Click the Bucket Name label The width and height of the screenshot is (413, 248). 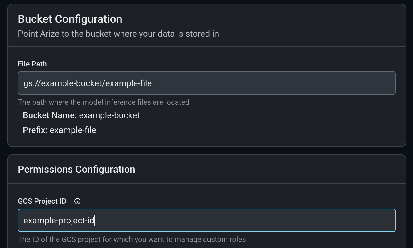tap(50, 115)
